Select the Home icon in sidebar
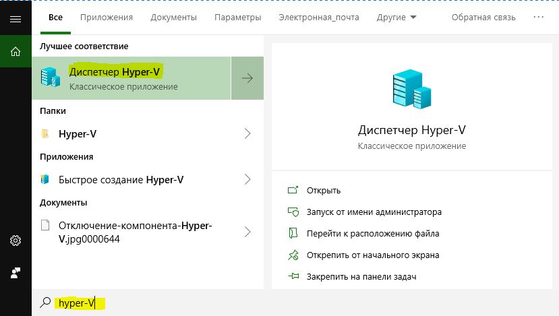 point(16,52)
